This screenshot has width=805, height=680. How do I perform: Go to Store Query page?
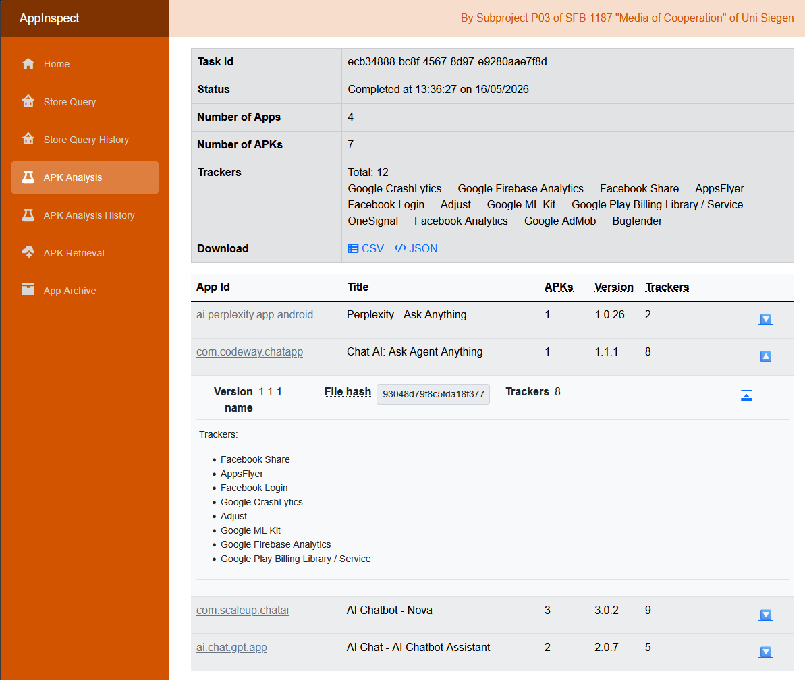[85, 102]
